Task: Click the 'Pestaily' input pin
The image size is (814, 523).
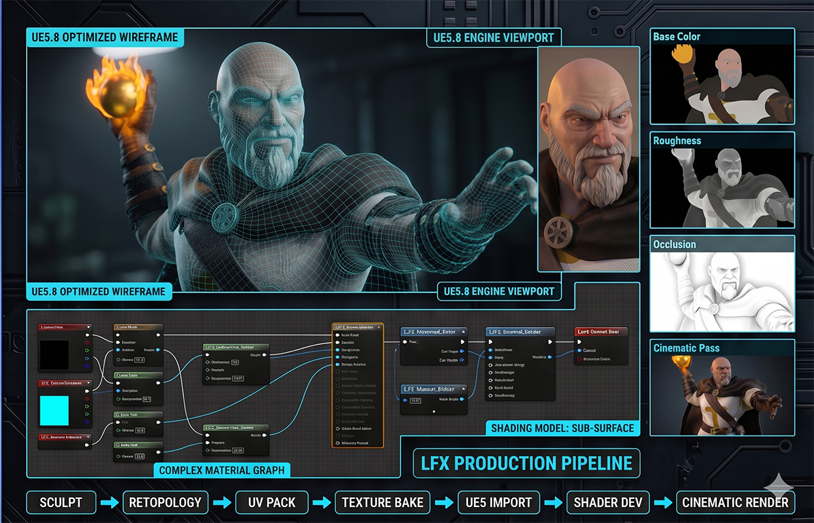Action: (x=208, y=370)
